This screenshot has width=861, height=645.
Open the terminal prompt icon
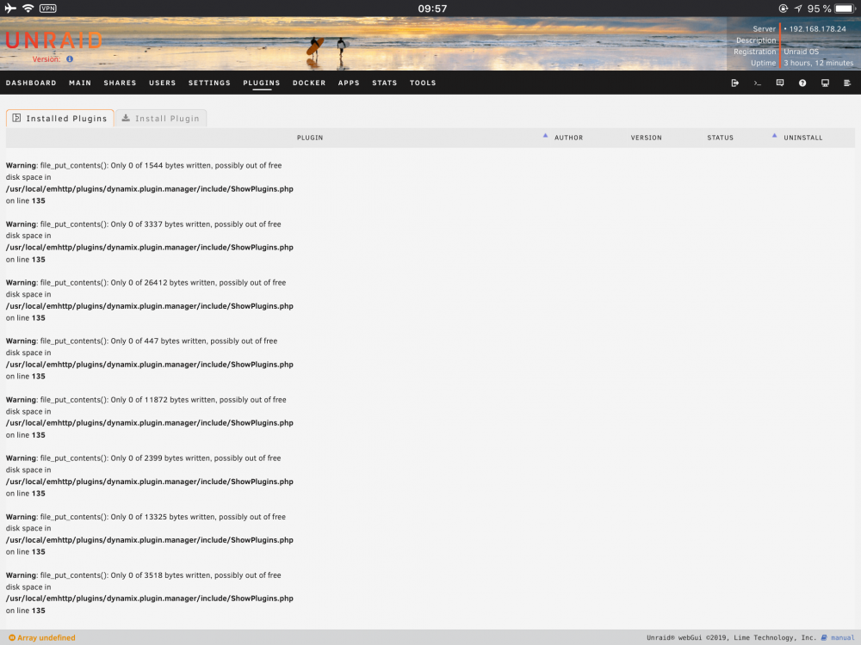(x=757, y=83)
